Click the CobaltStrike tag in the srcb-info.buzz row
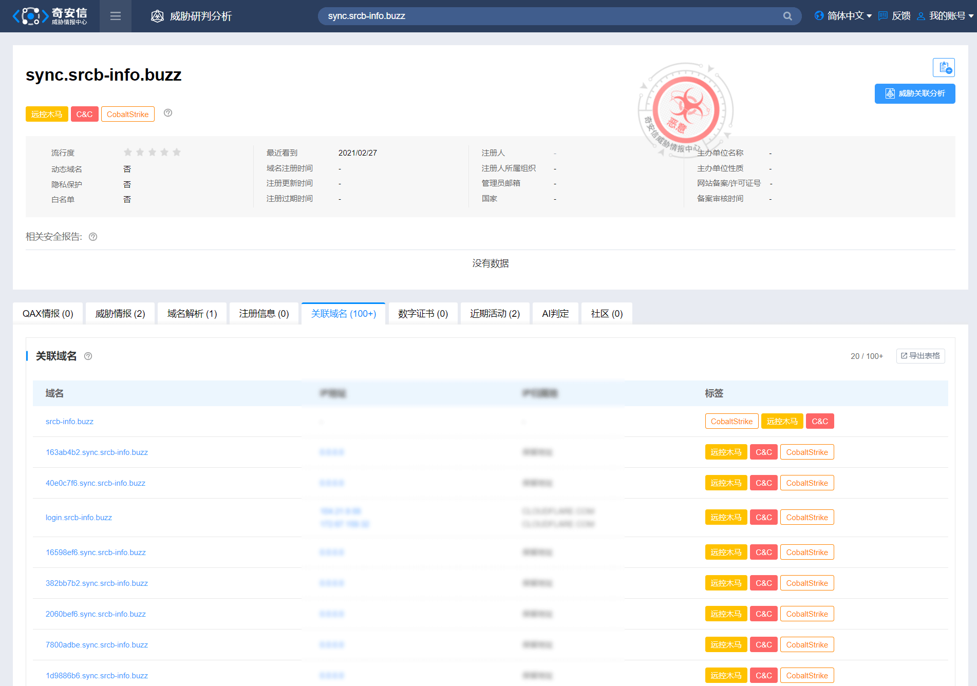The image size is (977, 686). tap(731, 421)
